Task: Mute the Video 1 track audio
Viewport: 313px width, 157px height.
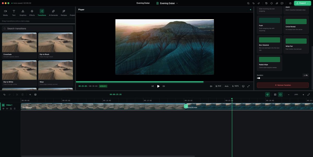Action: 7,108
